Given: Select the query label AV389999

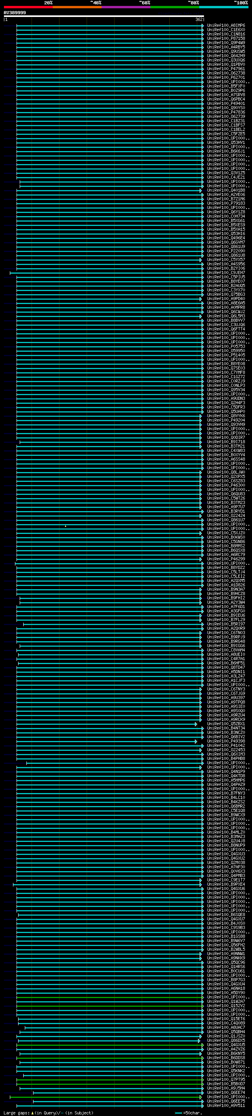Looking at the screenshot, I should [15, 13].
